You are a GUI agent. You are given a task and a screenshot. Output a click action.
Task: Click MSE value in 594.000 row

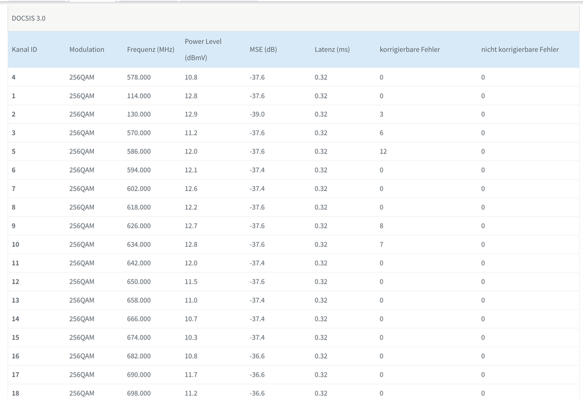257,170
